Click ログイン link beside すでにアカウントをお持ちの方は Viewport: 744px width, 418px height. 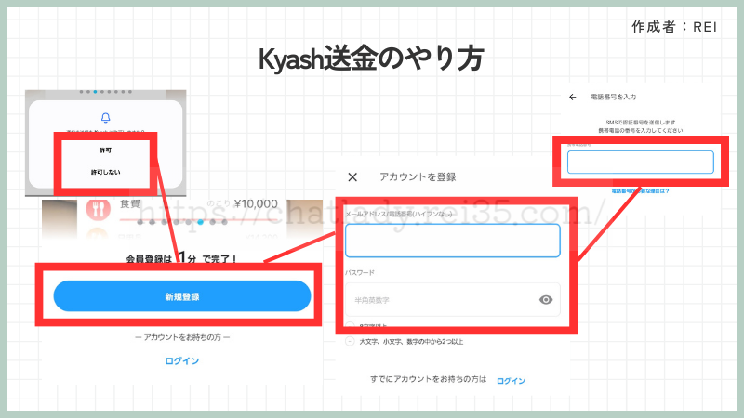[x=511, y=381]
